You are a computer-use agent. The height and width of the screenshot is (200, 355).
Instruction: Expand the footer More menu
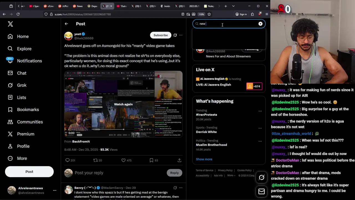click(x=231, y=176)
